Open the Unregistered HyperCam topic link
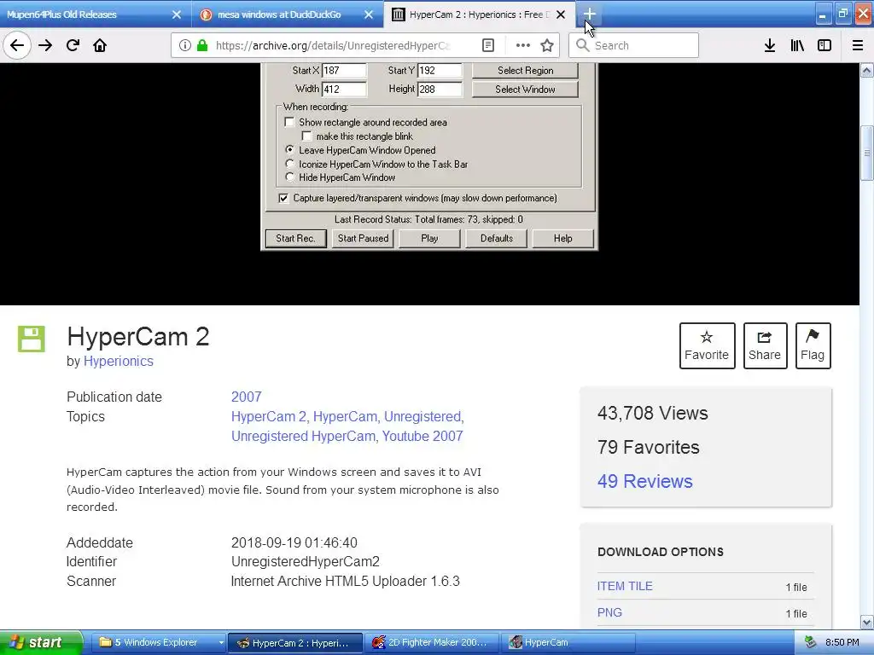 coord(303,436)
